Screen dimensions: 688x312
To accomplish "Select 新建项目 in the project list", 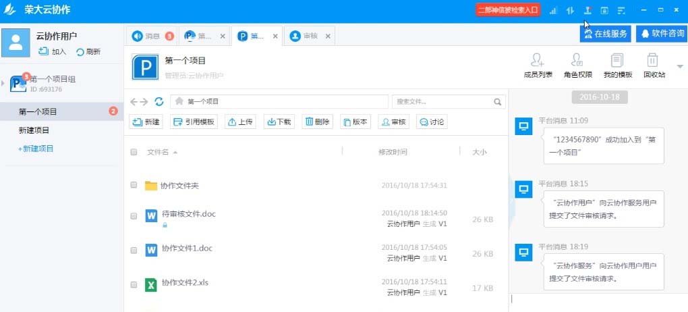I will tap(34, 130).
